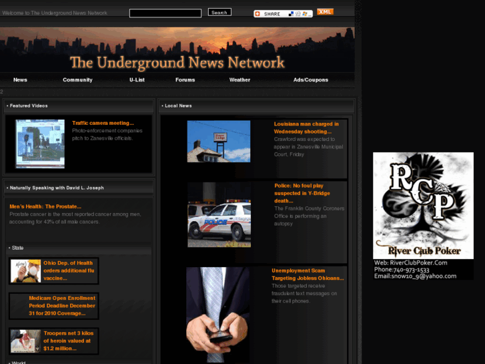Open the Weather menu item
Viewport: 485px width, 364px height.
[239, 79]
